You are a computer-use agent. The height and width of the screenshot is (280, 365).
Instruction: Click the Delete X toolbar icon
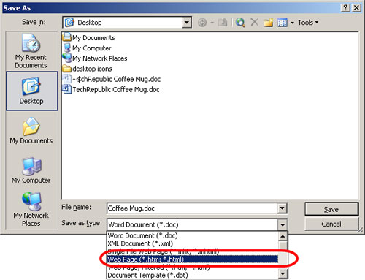click(x=254, y=23)
